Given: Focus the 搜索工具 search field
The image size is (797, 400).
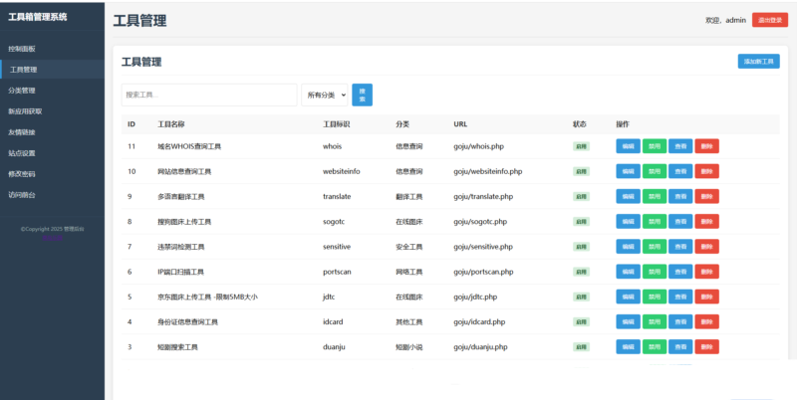Looking at the screenshot, I should [209, 95].
